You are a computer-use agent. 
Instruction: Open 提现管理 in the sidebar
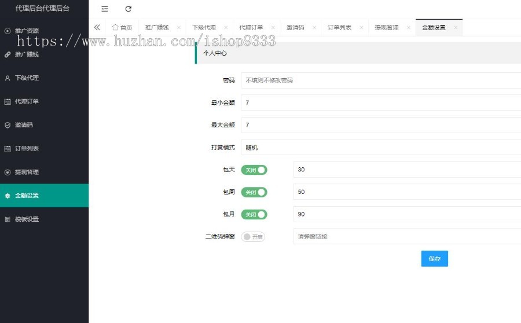click(x=44, y=172)
